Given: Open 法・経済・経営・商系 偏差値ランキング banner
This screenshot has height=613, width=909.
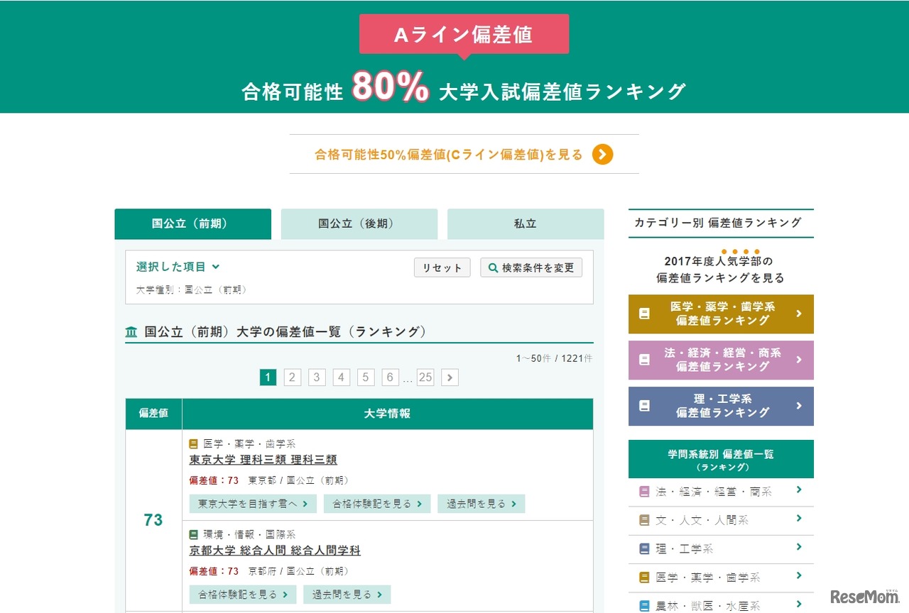Looking at the screenshot, I should [x=721, y=360].
